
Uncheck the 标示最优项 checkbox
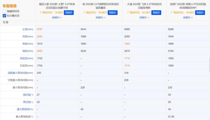pyautogui.click(x=4, y=16)
